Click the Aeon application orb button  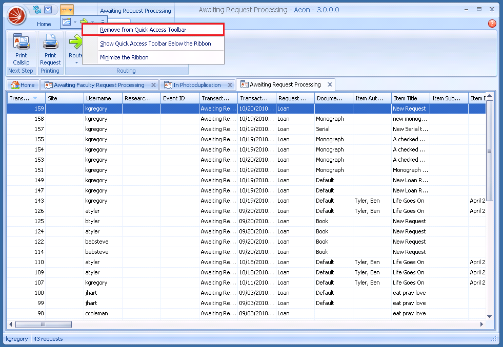(16, 15)
